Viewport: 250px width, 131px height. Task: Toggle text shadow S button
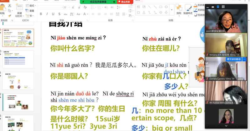[59, 14]
